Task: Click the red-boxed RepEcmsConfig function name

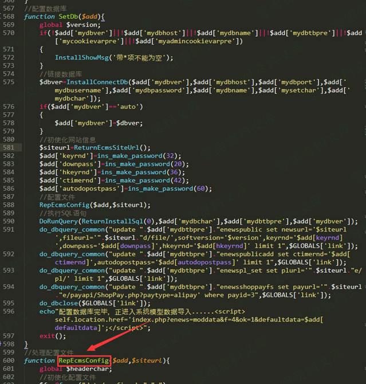Action: [x=84, y=360]
